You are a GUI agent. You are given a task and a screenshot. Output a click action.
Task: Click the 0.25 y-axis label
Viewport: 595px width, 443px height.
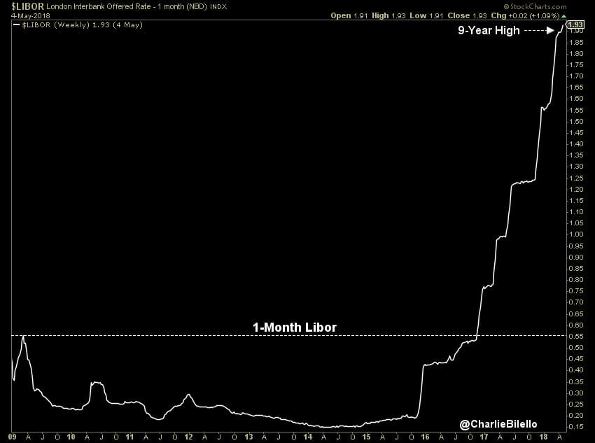576,404
